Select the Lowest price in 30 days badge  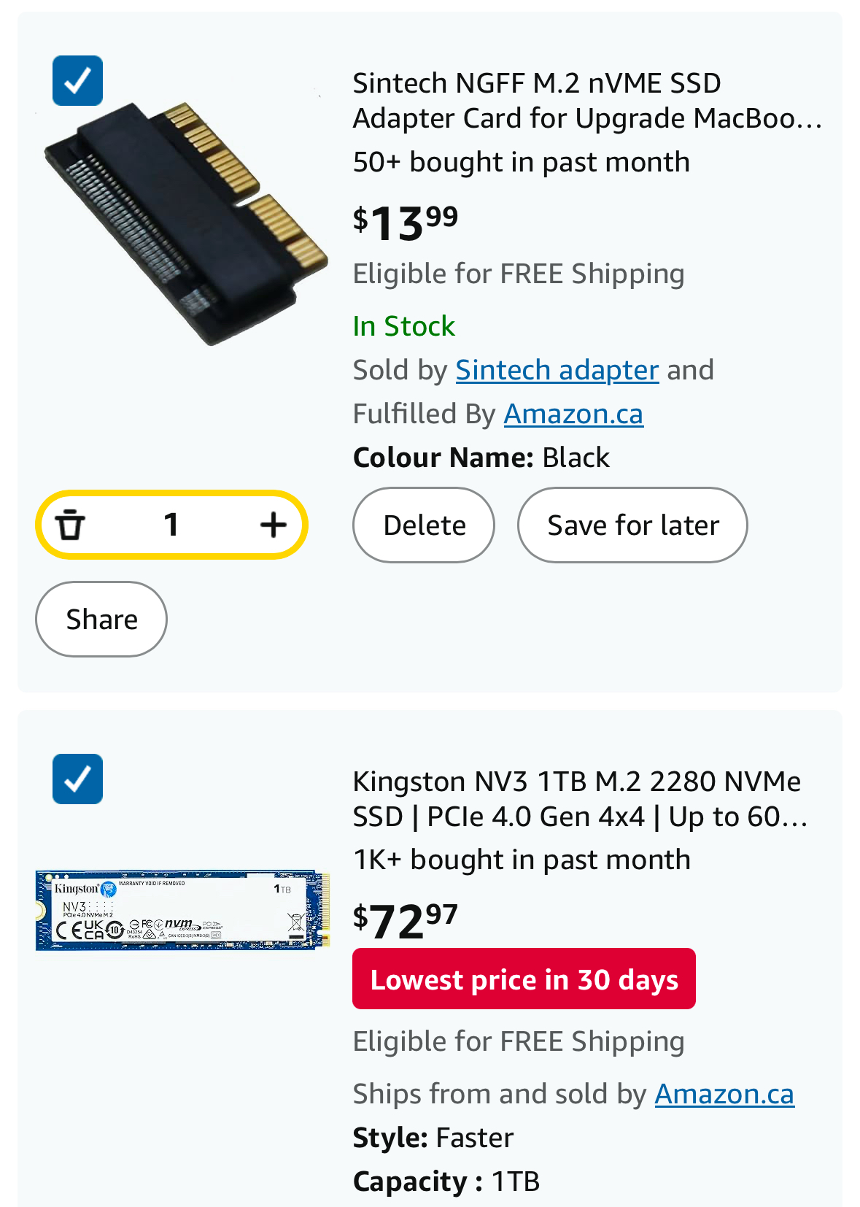click(x=524, y=979)
